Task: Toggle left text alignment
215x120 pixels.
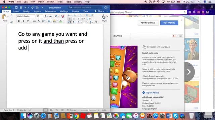Action: tap(70, 19)
